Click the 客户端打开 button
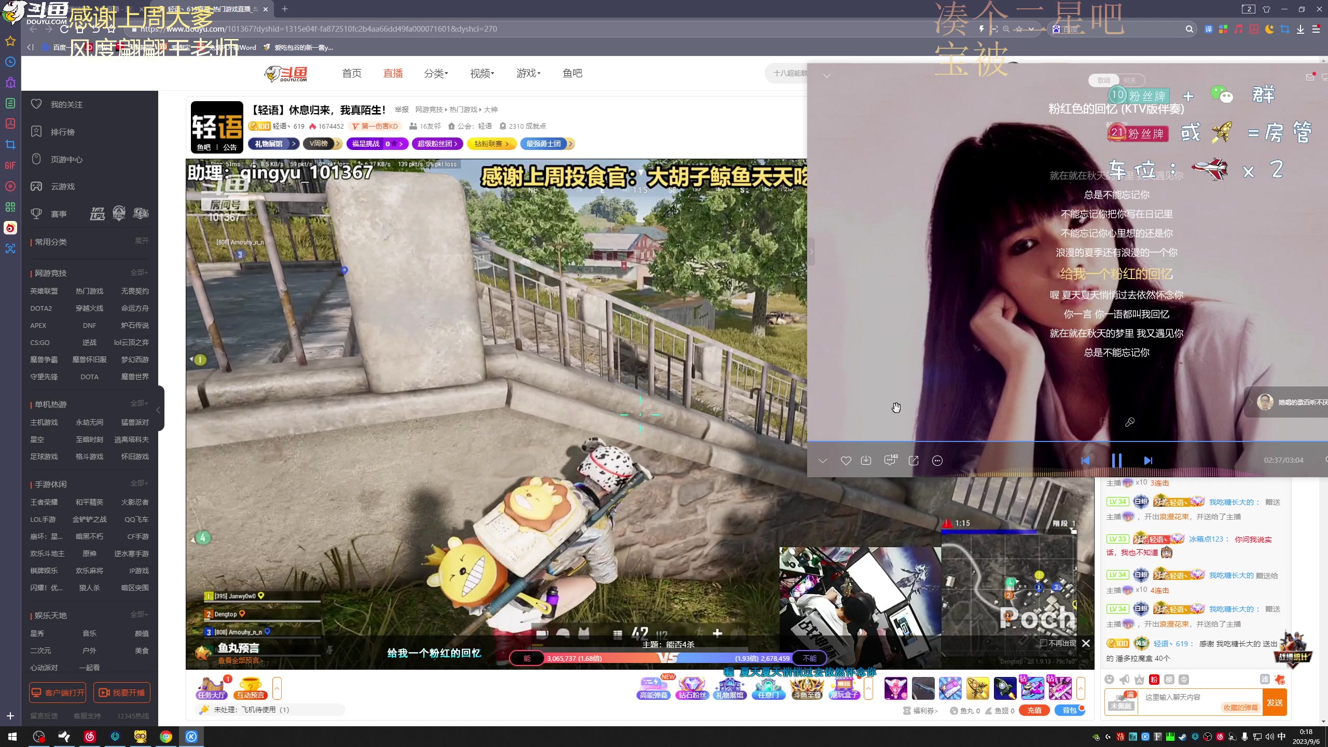This screenshot has width=1328, height=747. click(x=58, y=693)
